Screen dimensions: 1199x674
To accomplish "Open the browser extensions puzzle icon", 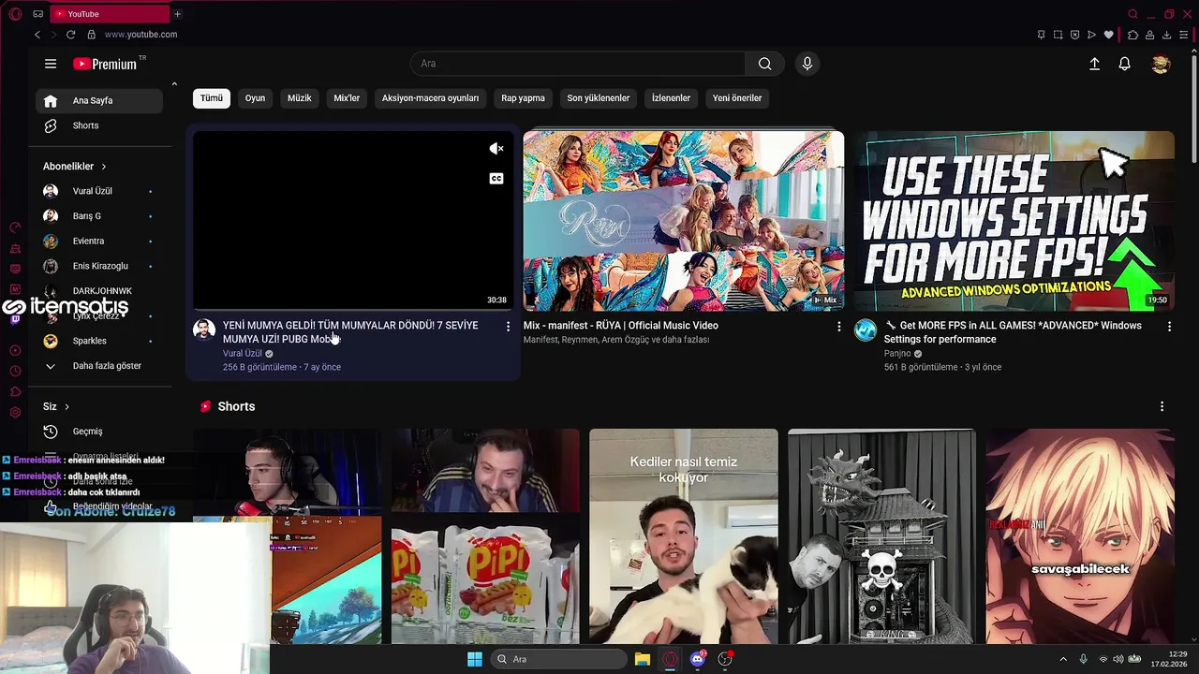I will (x=1132, y=35).
